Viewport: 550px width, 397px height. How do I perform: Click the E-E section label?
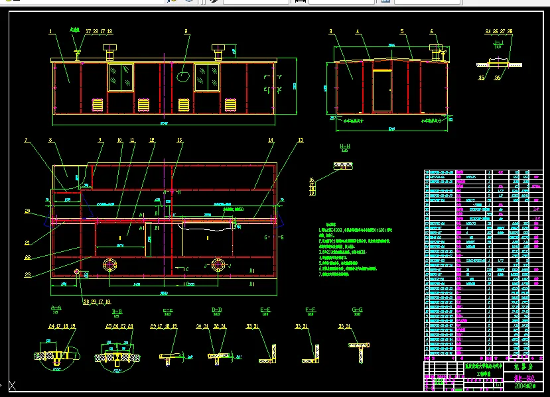coord(265,310)
